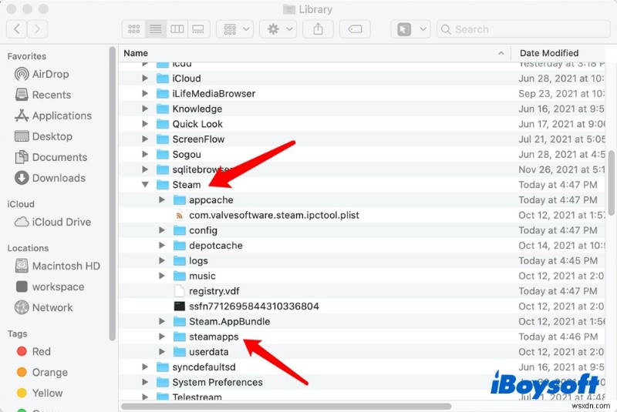Select the iCloud folder icon

tap(163, 78)
